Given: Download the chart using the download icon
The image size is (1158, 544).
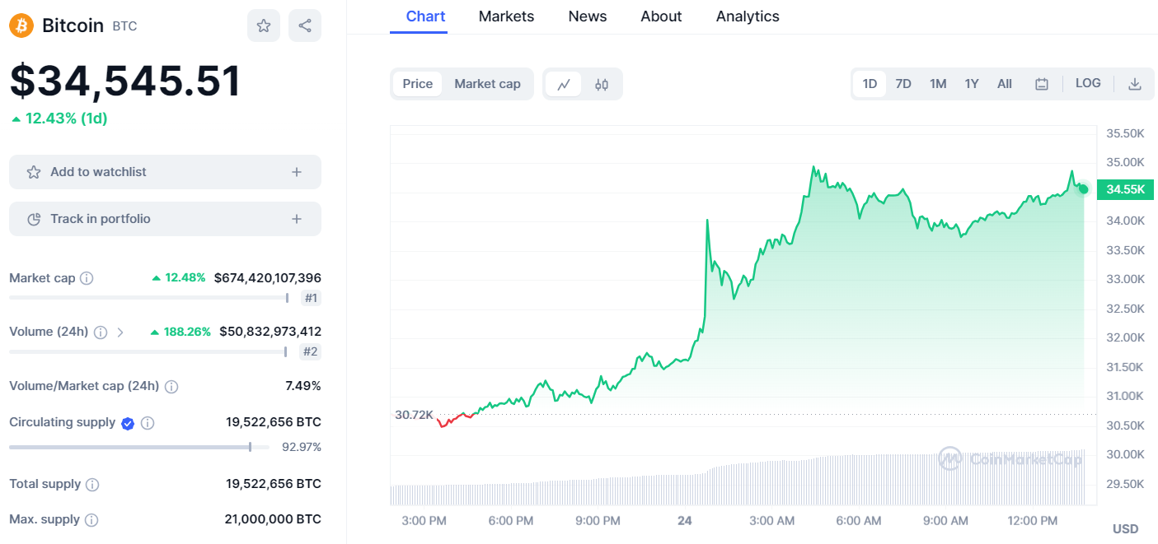Looking at the screenshot, I should (1135, 83).
